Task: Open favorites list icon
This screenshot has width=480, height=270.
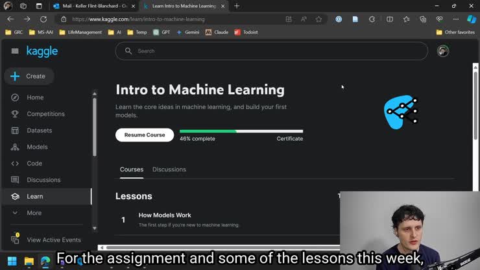Action: [407, 19]
